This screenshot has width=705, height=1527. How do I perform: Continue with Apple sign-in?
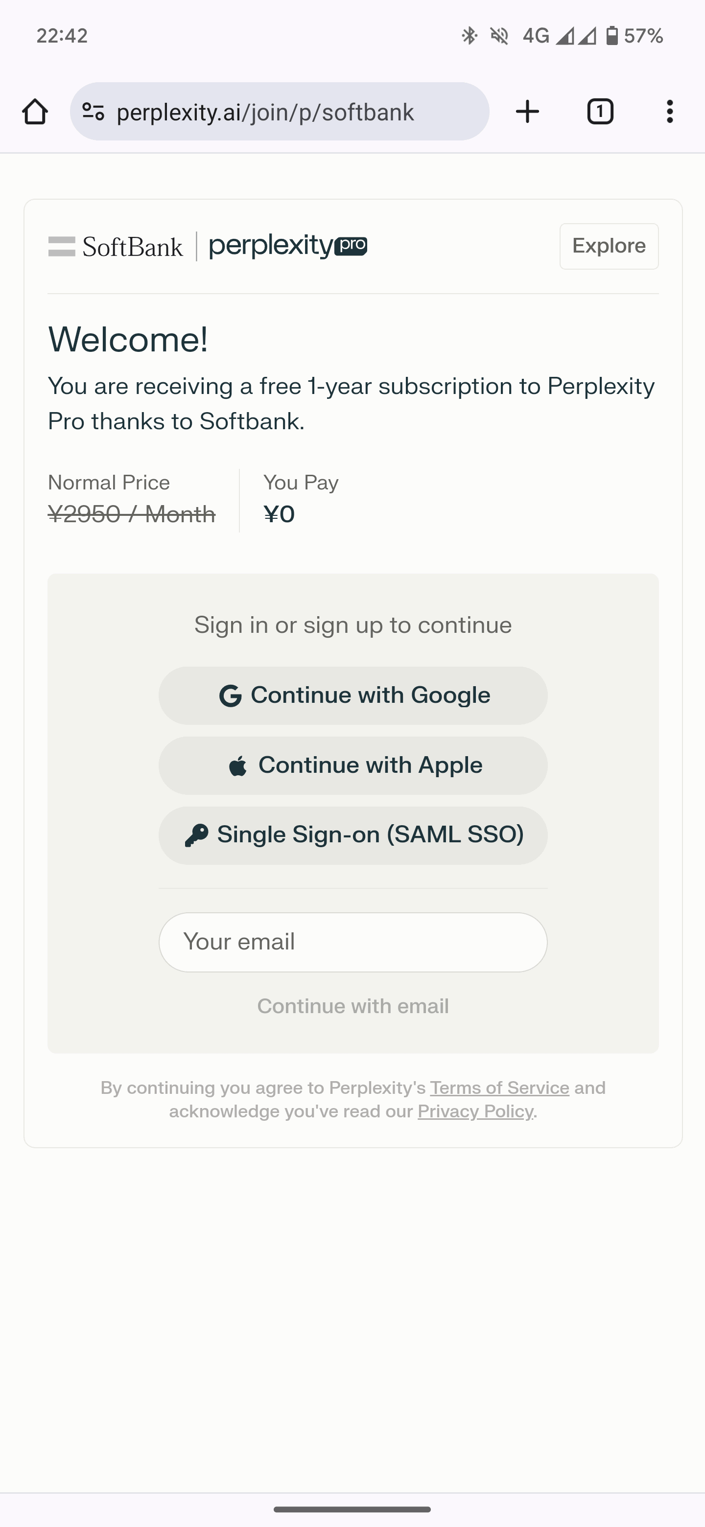click(353, 765)
